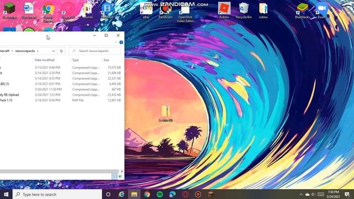354x199 pixels.
Task: Open the Bandicam recorder on the taskbar
Action: tap(198, 194)
